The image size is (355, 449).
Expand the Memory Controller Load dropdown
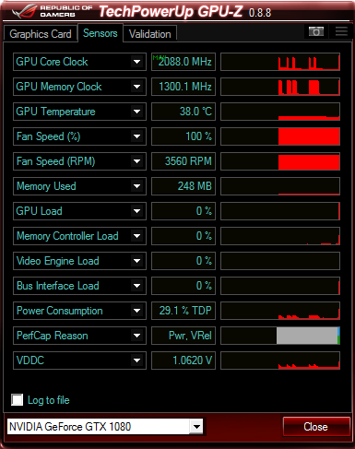click(136, 236)
